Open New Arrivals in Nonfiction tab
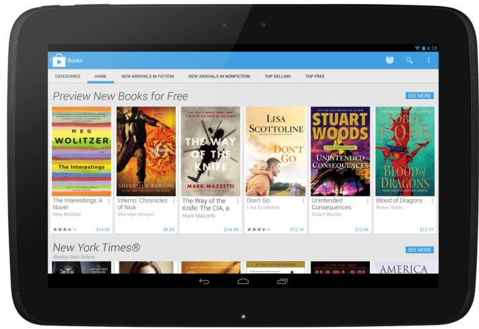This screenshot has width=479, height=329. pyautogui.click(x=219, y=76)
